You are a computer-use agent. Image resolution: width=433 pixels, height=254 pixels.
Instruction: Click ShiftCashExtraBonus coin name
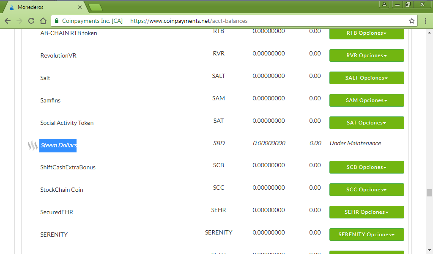tap(68, 167)
